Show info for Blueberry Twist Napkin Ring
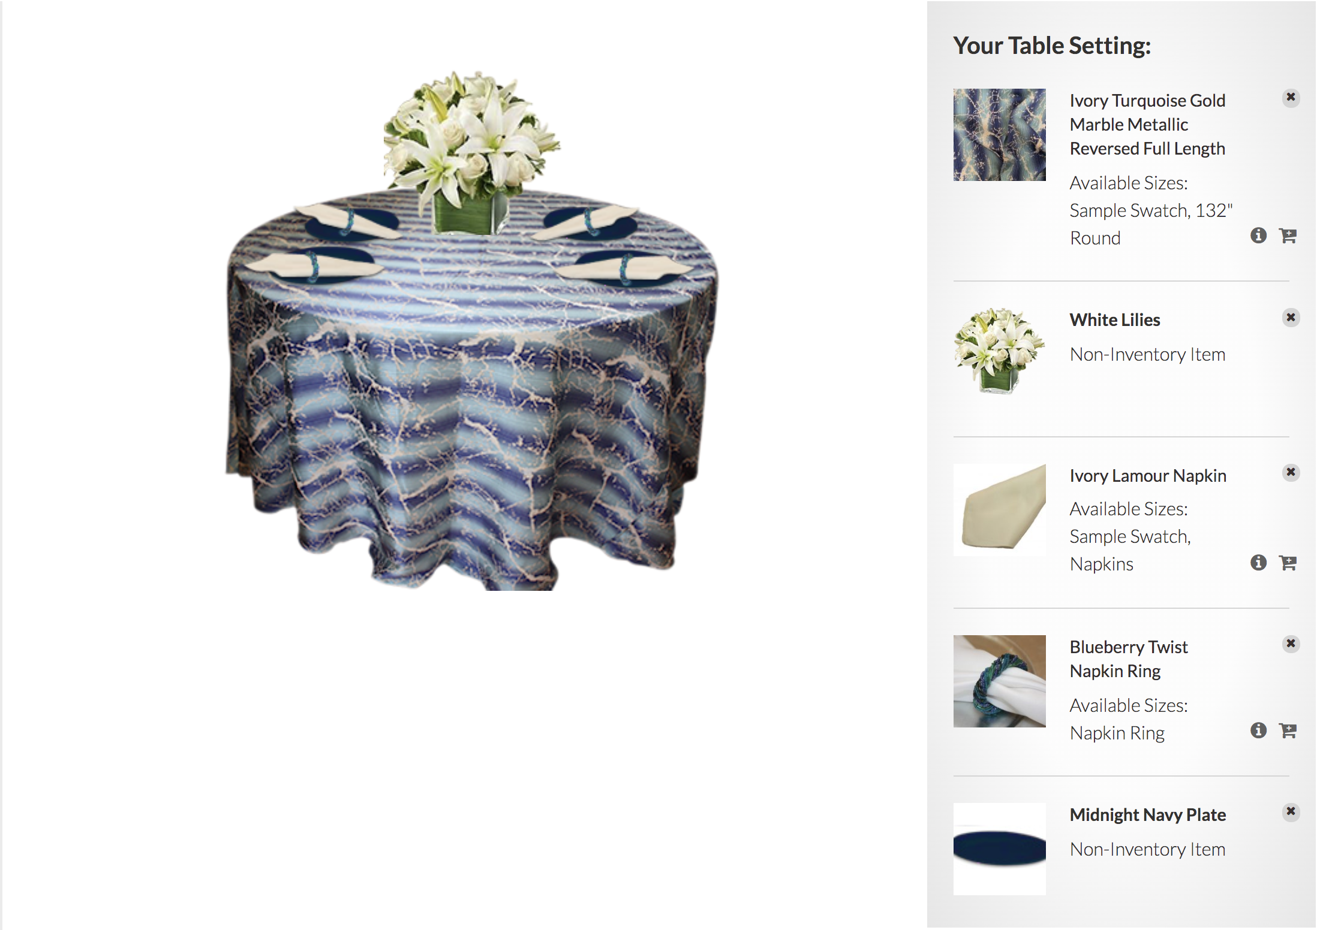The image size is (1317, 930). tap(1258, 730)
